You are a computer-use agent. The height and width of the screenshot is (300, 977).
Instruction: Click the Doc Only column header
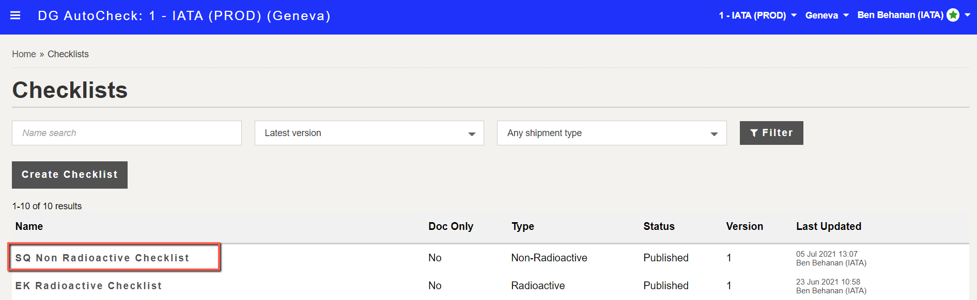coord(451,226)
